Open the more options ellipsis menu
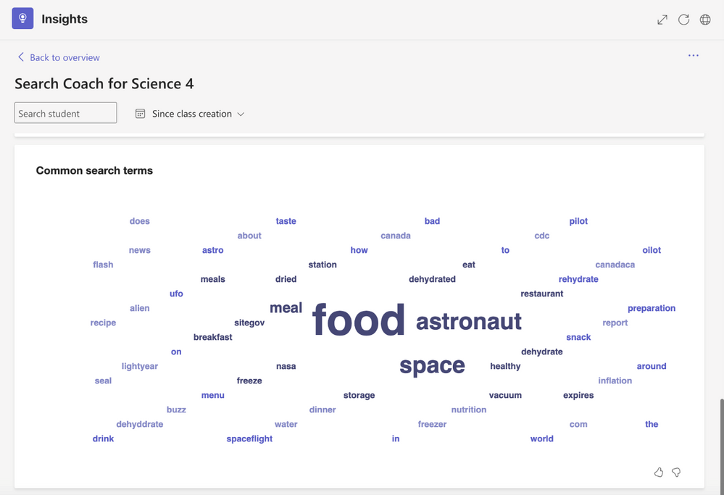The image size is (724, 495). point(694,56)
